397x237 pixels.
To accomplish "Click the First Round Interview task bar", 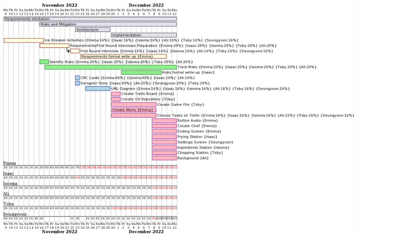I will [75, 51].
